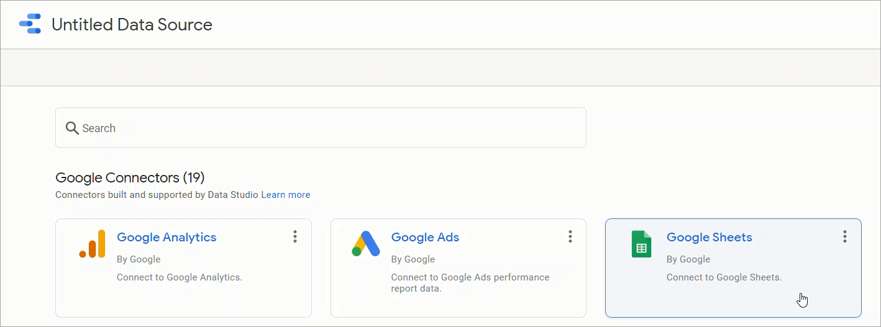Select the Google Analytics connector title

[x=167, y=237]
